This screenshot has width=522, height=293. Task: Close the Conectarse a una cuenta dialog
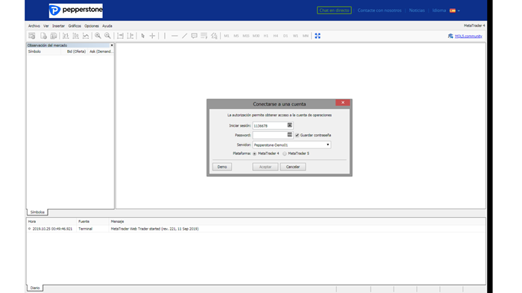tap(342, 103)
